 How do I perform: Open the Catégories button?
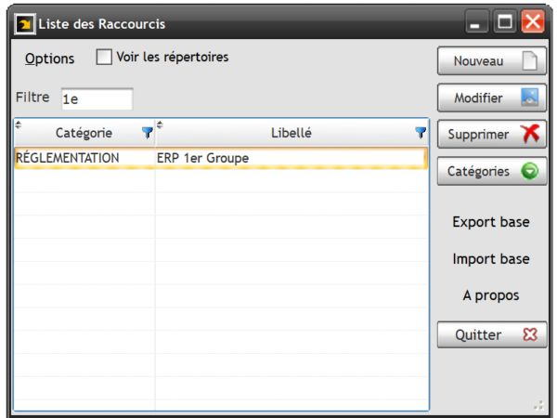click(x=492, y=171)
